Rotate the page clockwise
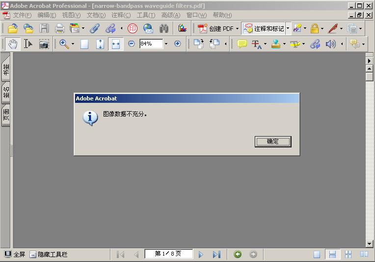This screenshot has width=375, height=262. coord(199,44)
